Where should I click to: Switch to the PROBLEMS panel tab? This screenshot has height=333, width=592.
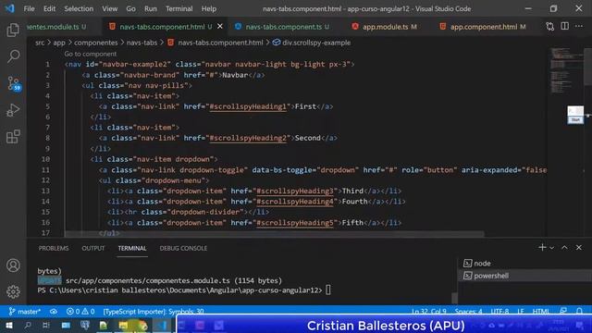click(x=54, y=248)
